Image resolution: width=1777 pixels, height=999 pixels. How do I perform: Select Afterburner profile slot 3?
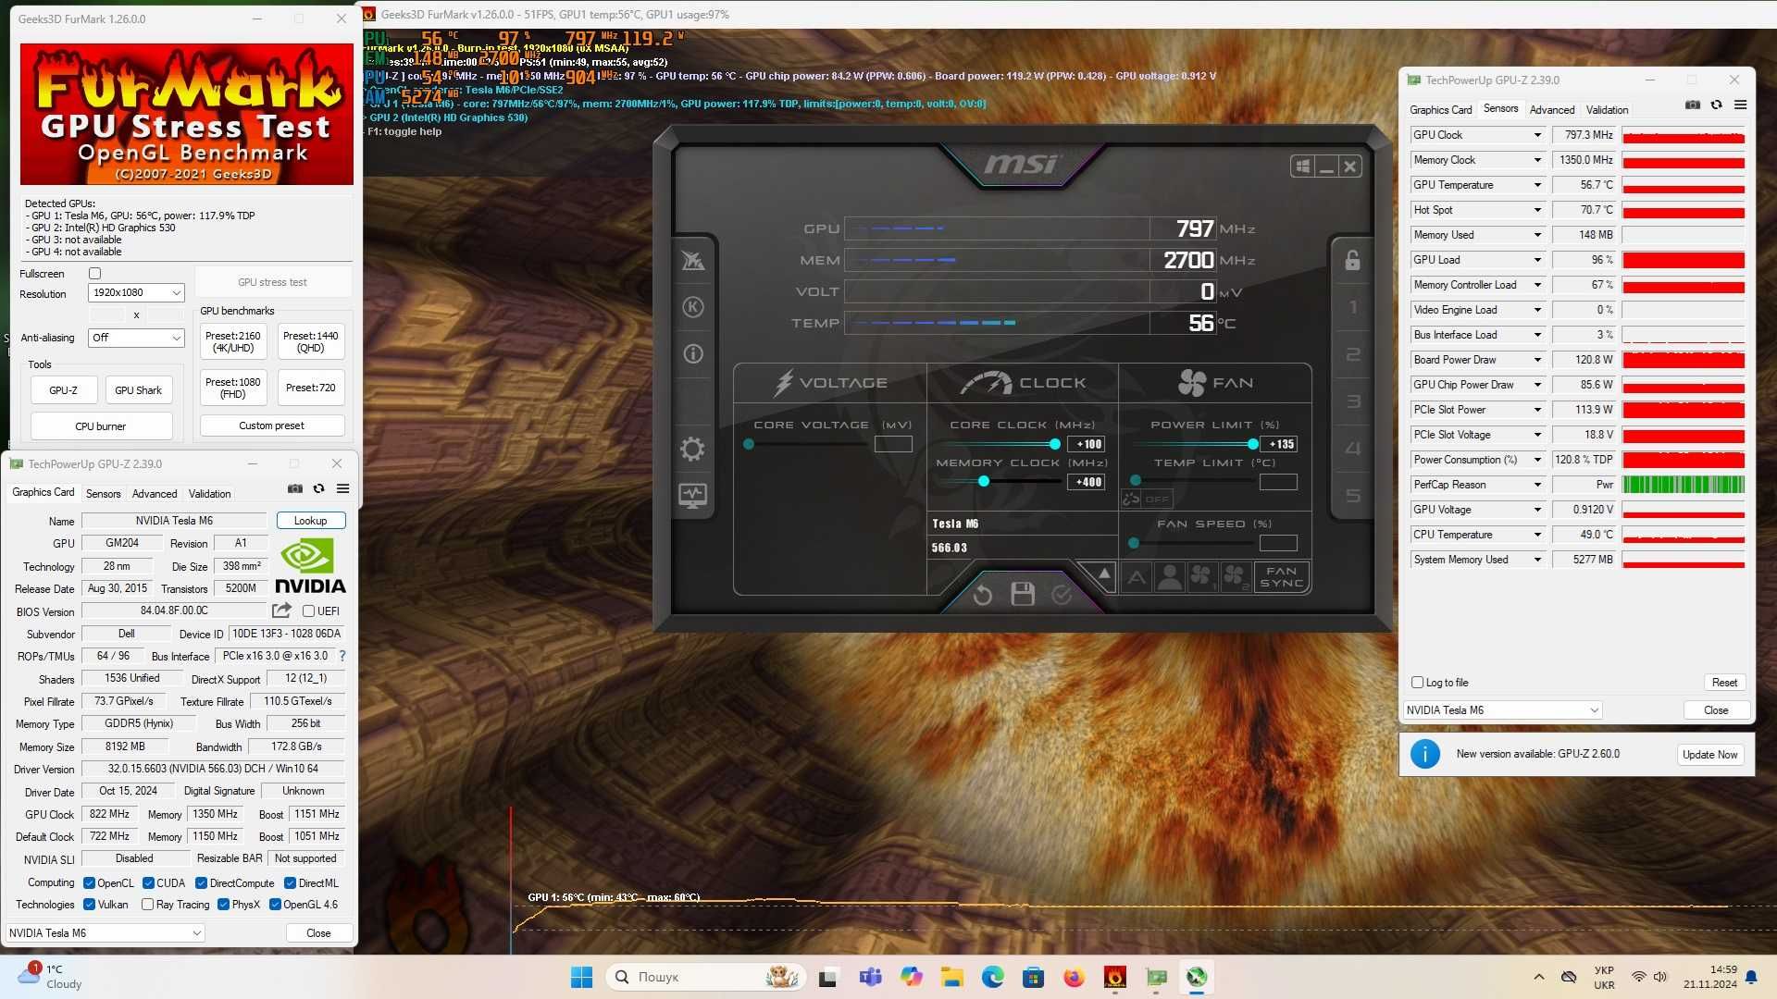coord(1352,401)
